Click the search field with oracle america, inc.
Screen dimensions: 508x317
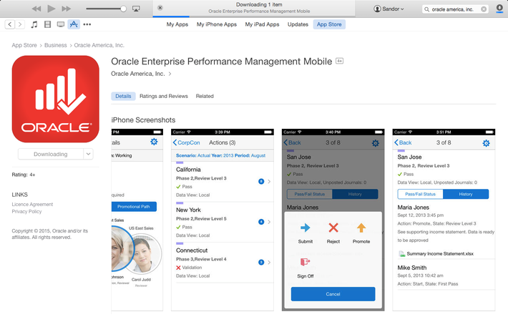tap(456, 9)
